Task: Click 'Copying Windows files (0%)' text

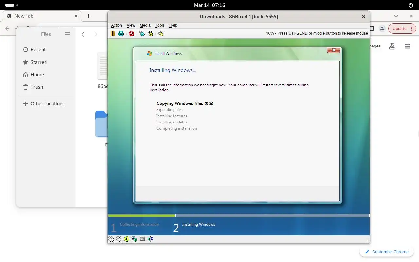Action: tap(185, 103)
